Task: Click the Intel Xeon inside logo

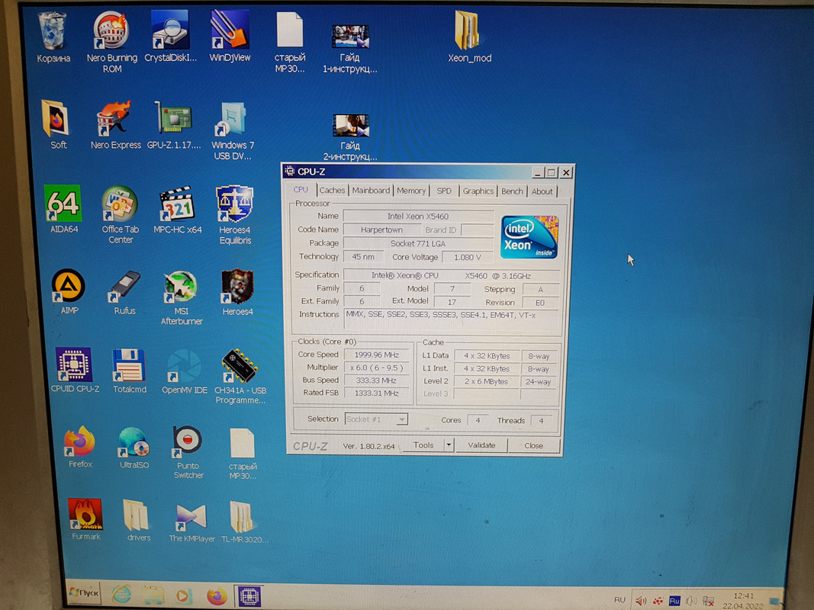Action: point(529,236)
